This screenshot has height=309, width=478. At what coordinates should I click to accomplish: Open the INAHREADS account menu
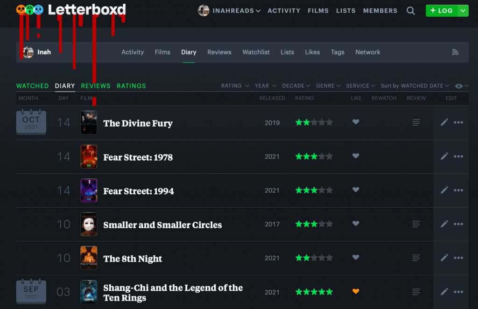pyautogui.click(x=236, y=11)
